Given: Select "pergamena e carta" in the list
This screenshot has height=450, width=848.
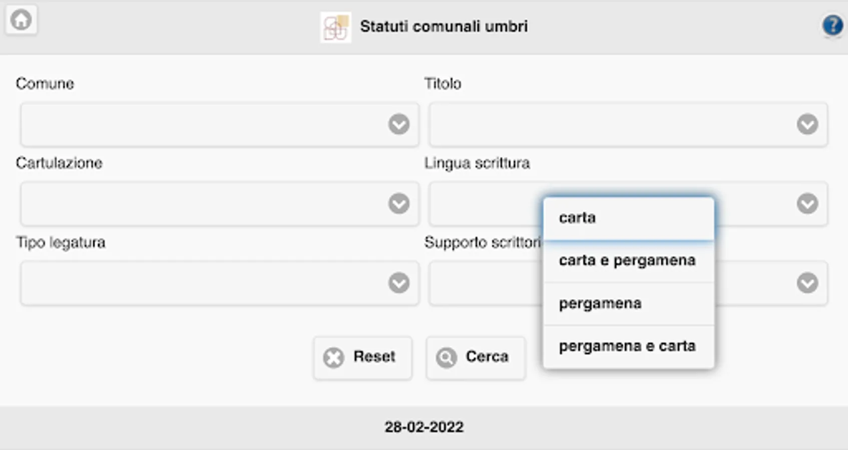Looking at the screenshot, I should [x=628, y=346].
